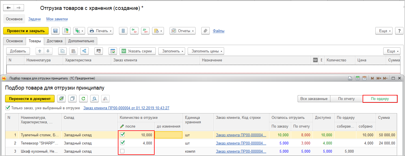Switch to the Дополнительно tab
The width and height of the screenshot is (405, 156).
click(81, 41)
